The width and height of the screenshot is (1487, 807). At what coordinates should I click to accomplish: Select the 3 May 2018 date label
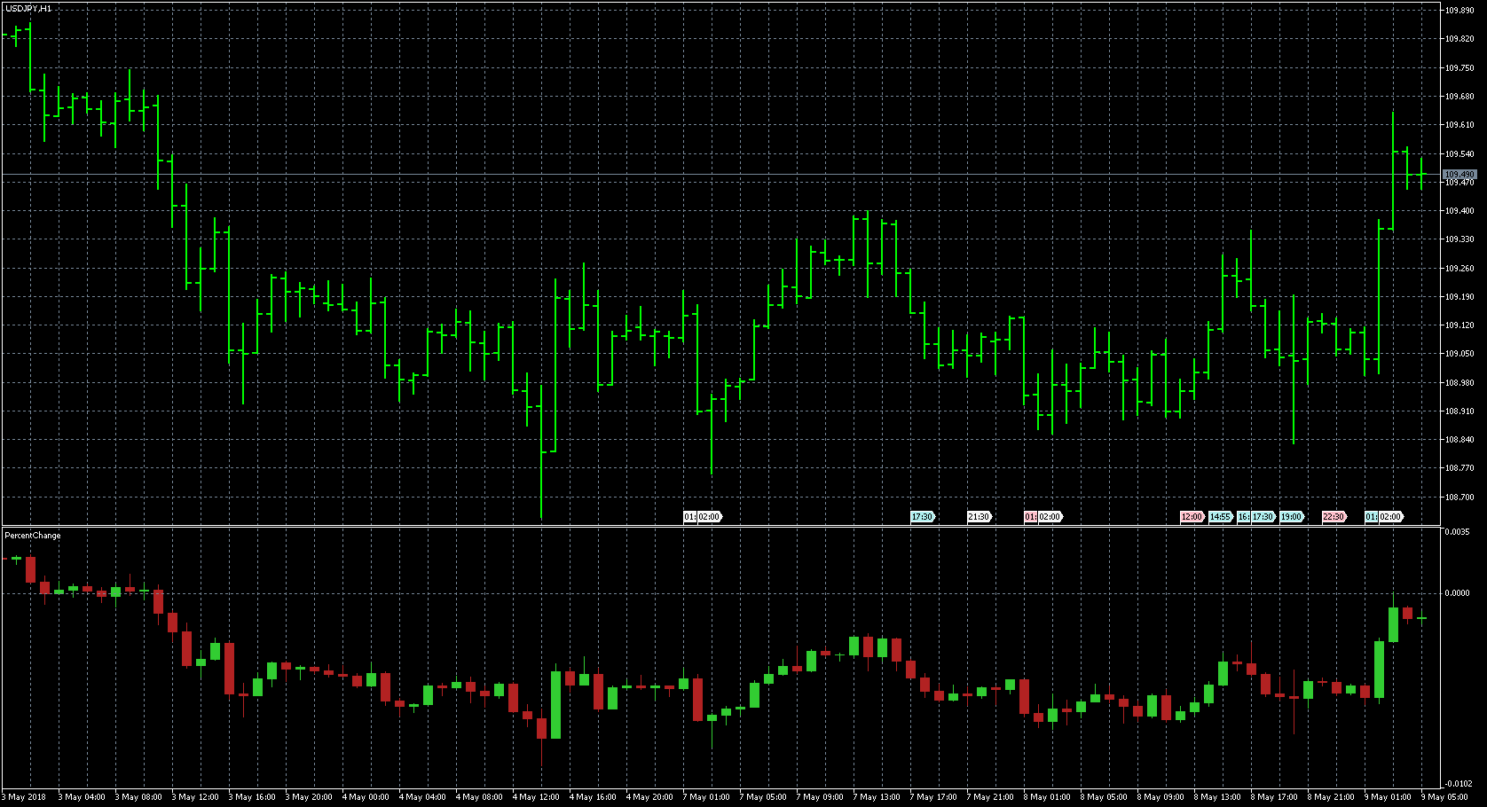coord(24,797)
